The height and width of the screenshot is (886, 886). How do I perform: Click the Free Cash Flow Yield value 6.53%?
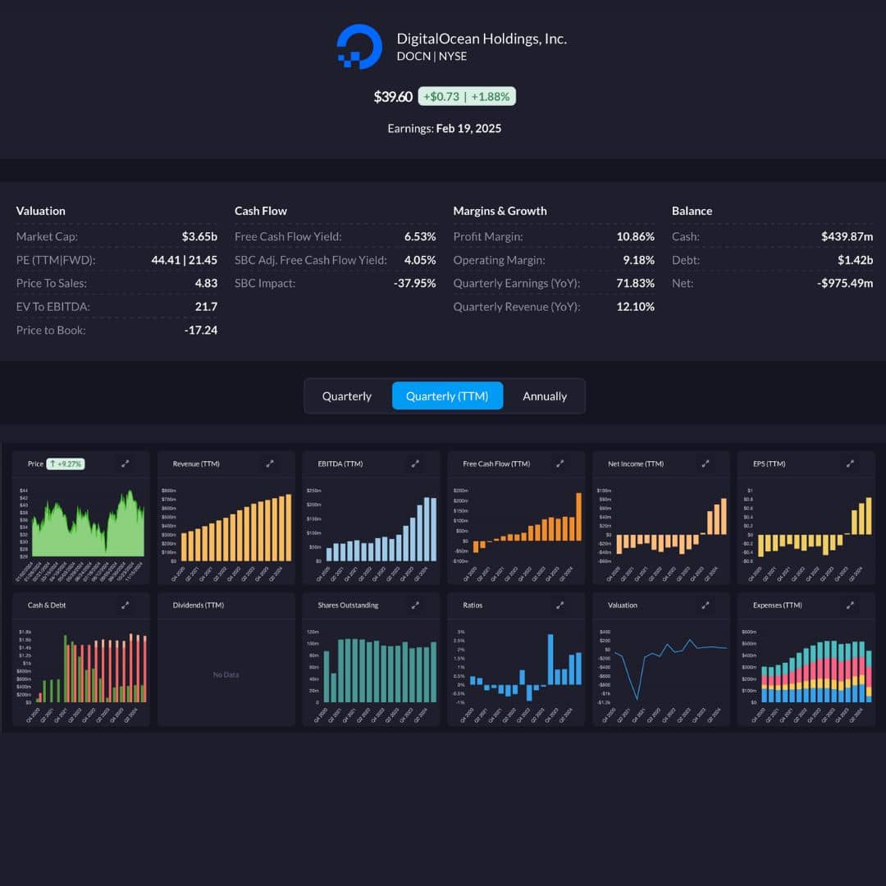(x=420, y=236)
